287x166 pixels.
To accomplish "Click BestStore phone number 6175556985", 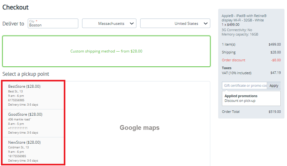I will click(x=16, y=100).
